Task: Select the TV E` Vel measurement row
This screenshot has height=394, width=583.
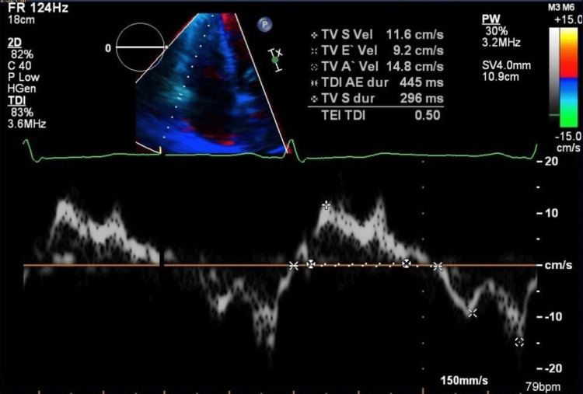Action: pos(377,51)
